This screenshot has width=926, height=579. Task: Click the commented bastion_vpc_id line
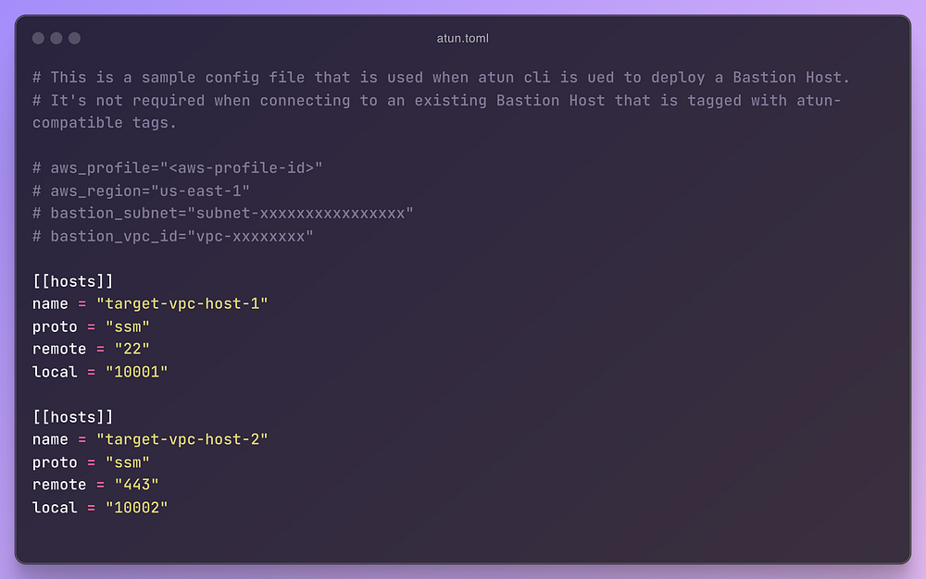click(x=173, y=236)
